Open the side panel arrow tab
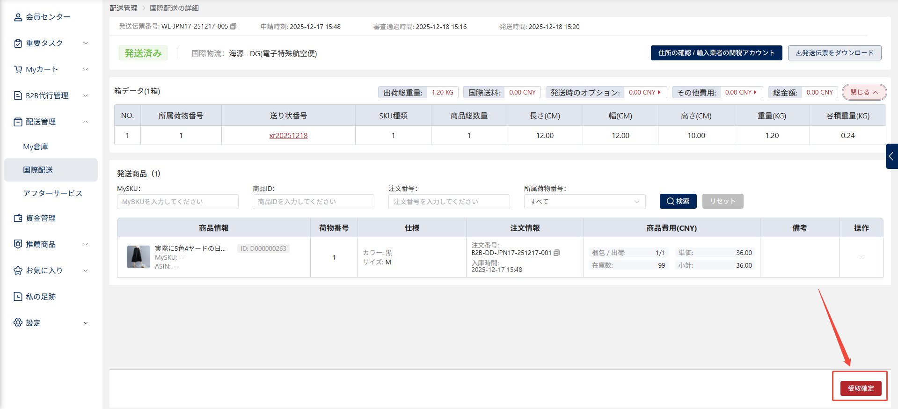Image resolution: width=898 pixels, height=409 pixels. pyautogui.click(x=891, y=156)
